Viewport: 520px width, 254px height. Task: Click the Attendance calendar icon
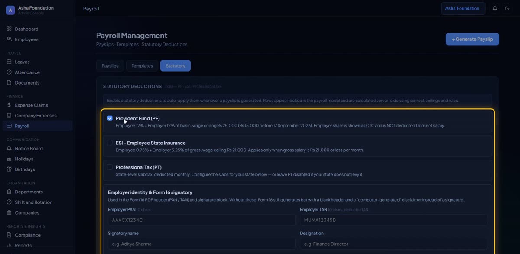point(9,72)
